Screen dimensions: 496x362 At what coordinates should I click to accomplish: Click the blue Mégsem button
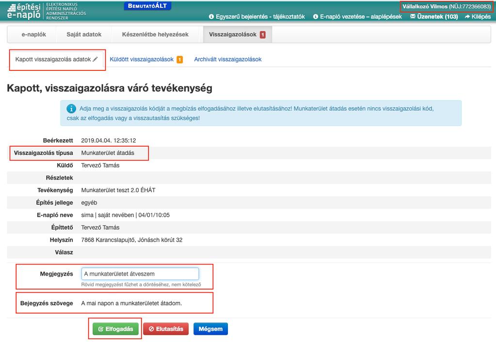click(211, 329)
